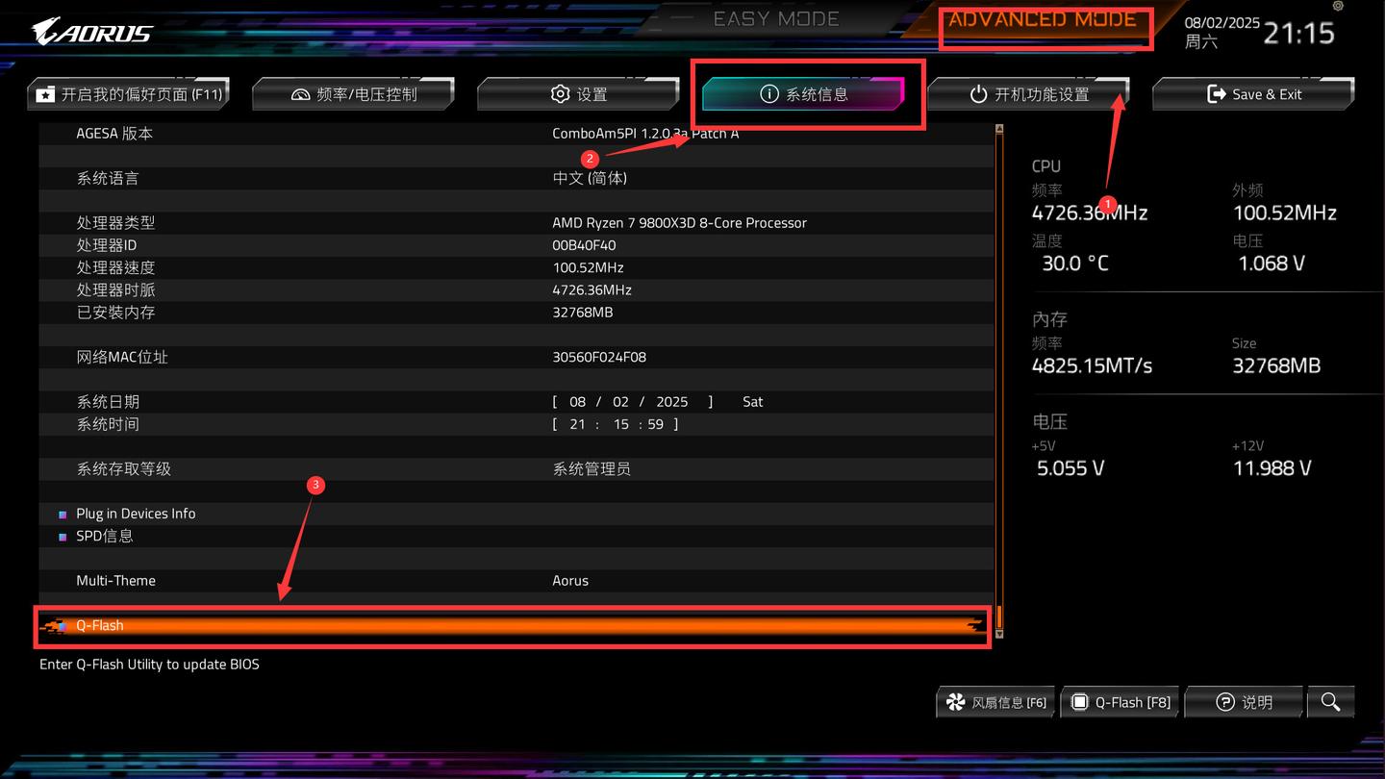
Task: Select the 系统信息 tab
Action: [804, 94]
